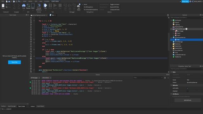Click the share icon near username
203x114 pixels.
coord(193,1)
